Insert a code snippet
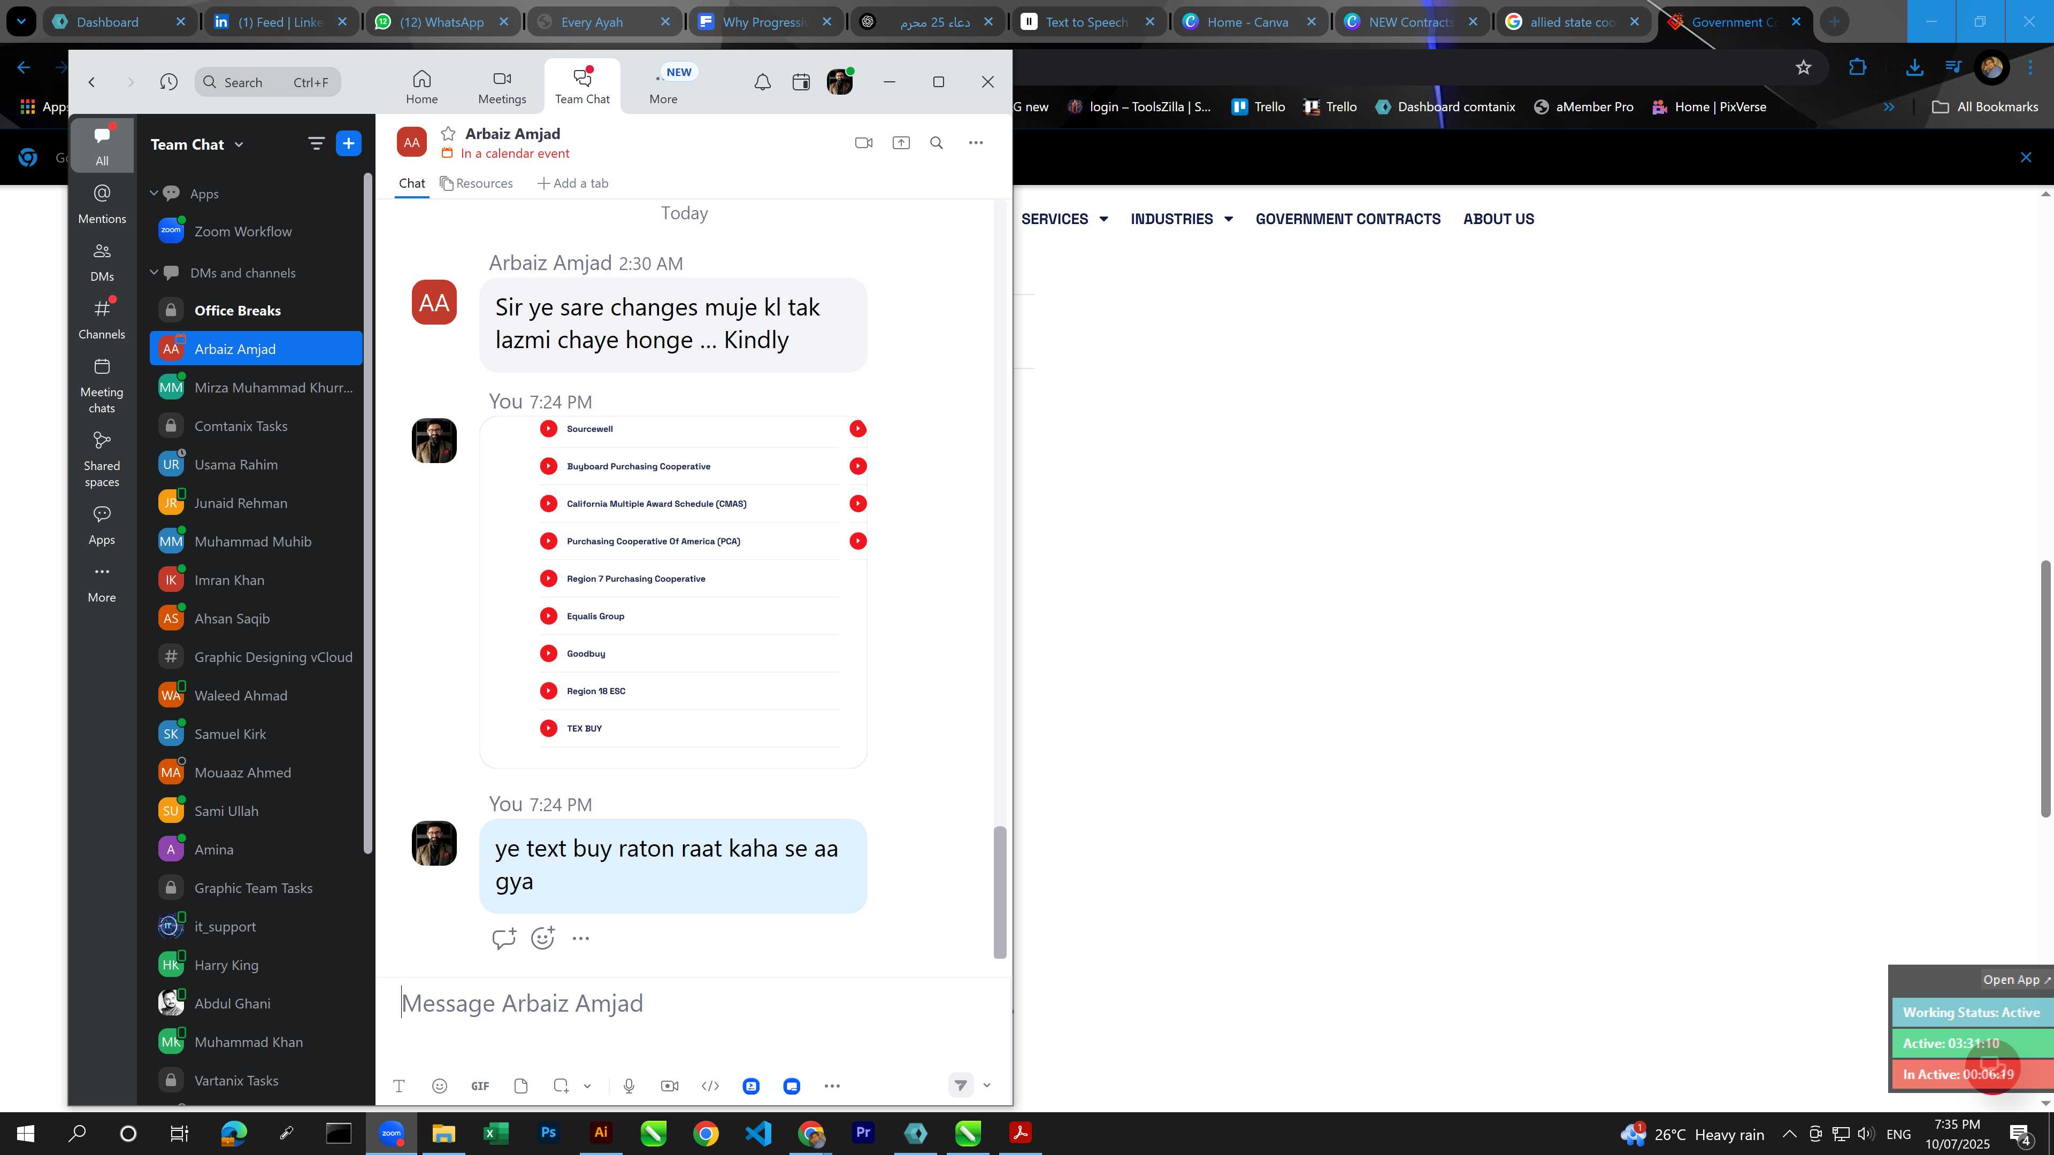Viewport: 2054px width, 1155px height. click(710, 1085)
